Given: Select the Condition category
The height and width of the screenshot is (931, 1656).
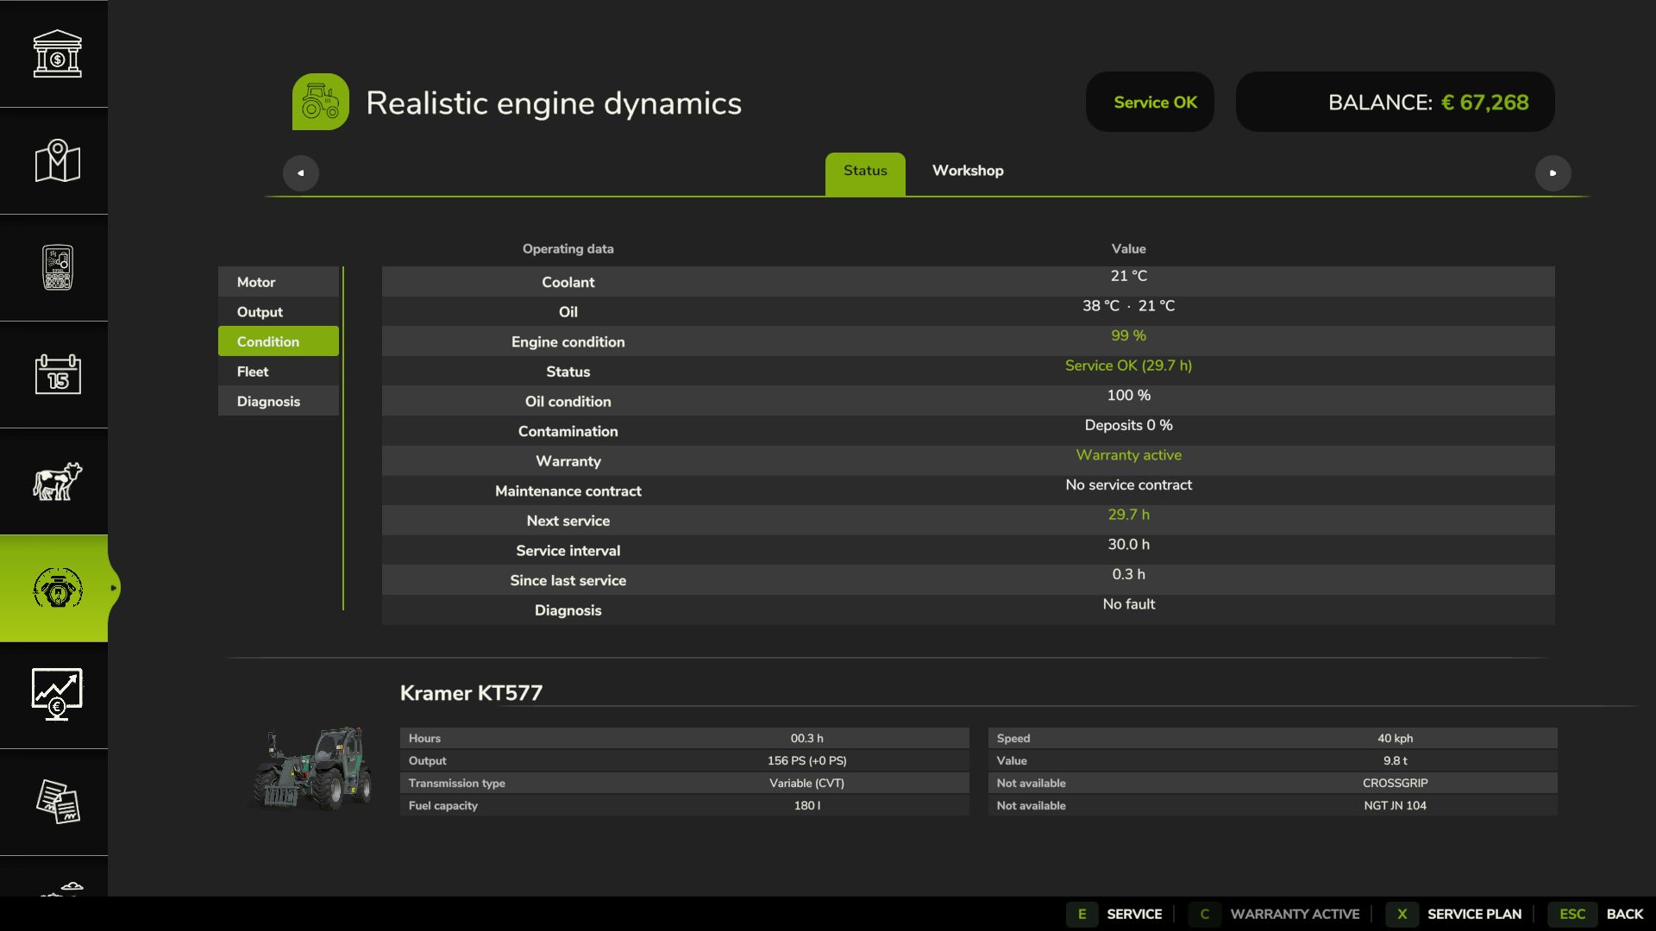Looking at the screenshot, I should tap(279, 341).
